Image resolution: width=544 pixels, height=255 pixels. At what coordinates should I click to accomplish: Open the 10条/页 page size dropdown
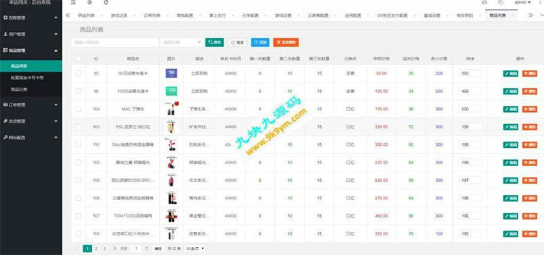[194, 248]
